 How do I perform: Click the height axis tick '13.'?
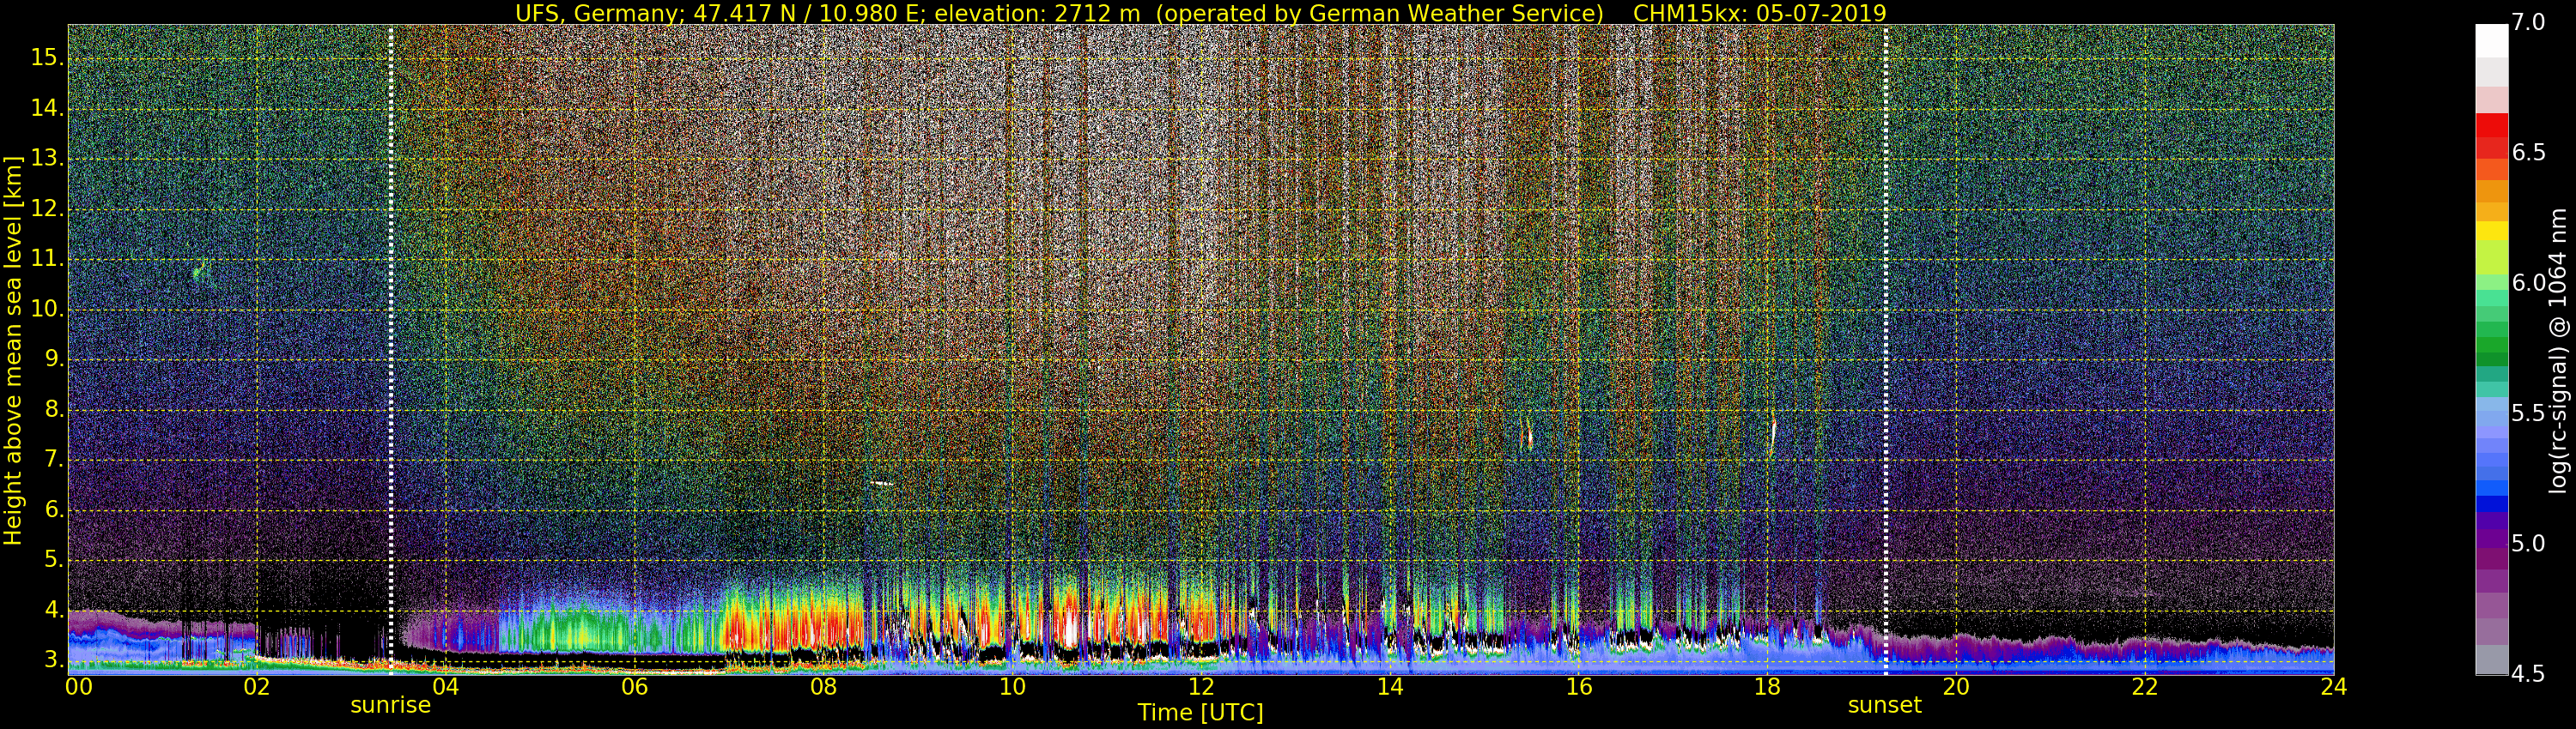(47, 158)
